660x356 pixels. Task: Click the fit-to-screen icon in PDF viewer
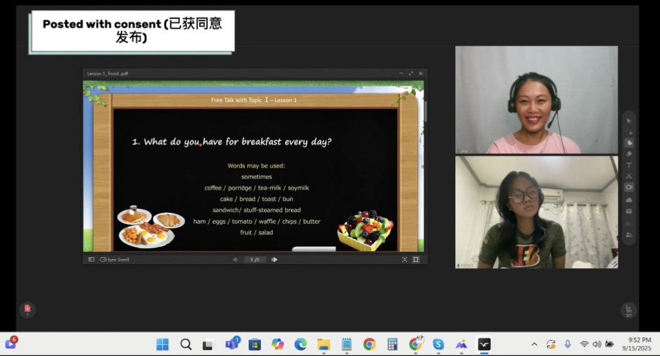pos(405,260)
